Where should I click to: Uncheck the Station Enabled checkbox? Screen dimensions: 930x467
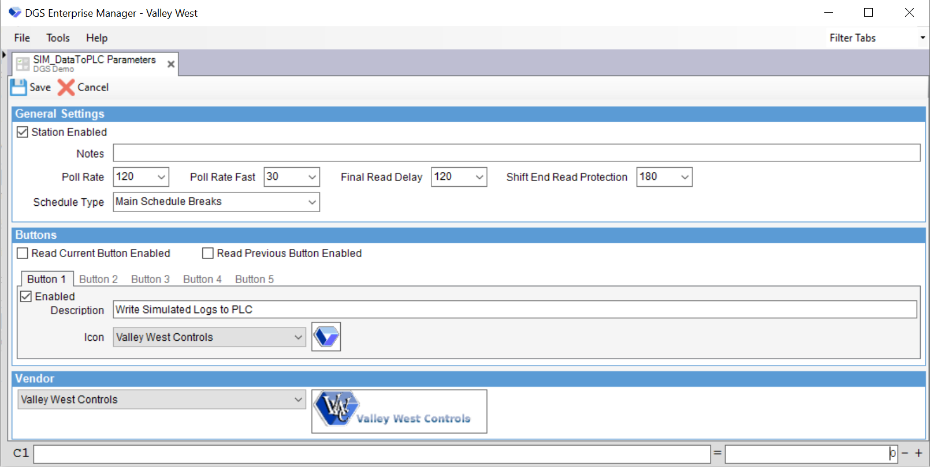(23, 132)
